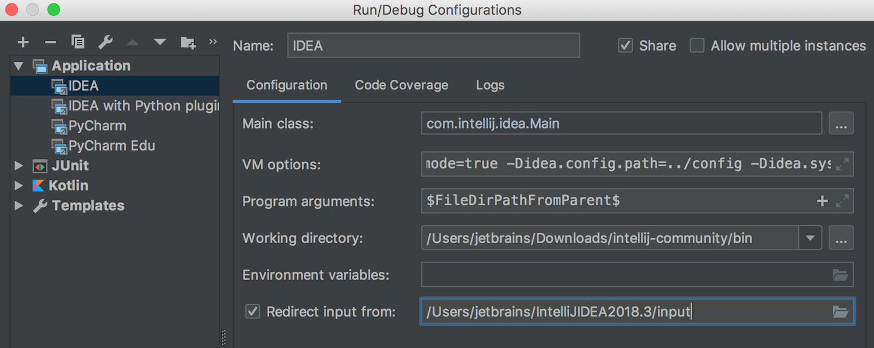The width and height of the screenshot is (874, 348).
Task: Create new configuration folder
Action: 188,42
